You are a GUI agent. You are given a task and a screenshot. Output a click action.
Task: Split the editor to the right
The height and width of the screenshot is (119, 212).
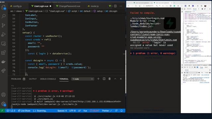[x=115, y=6]
